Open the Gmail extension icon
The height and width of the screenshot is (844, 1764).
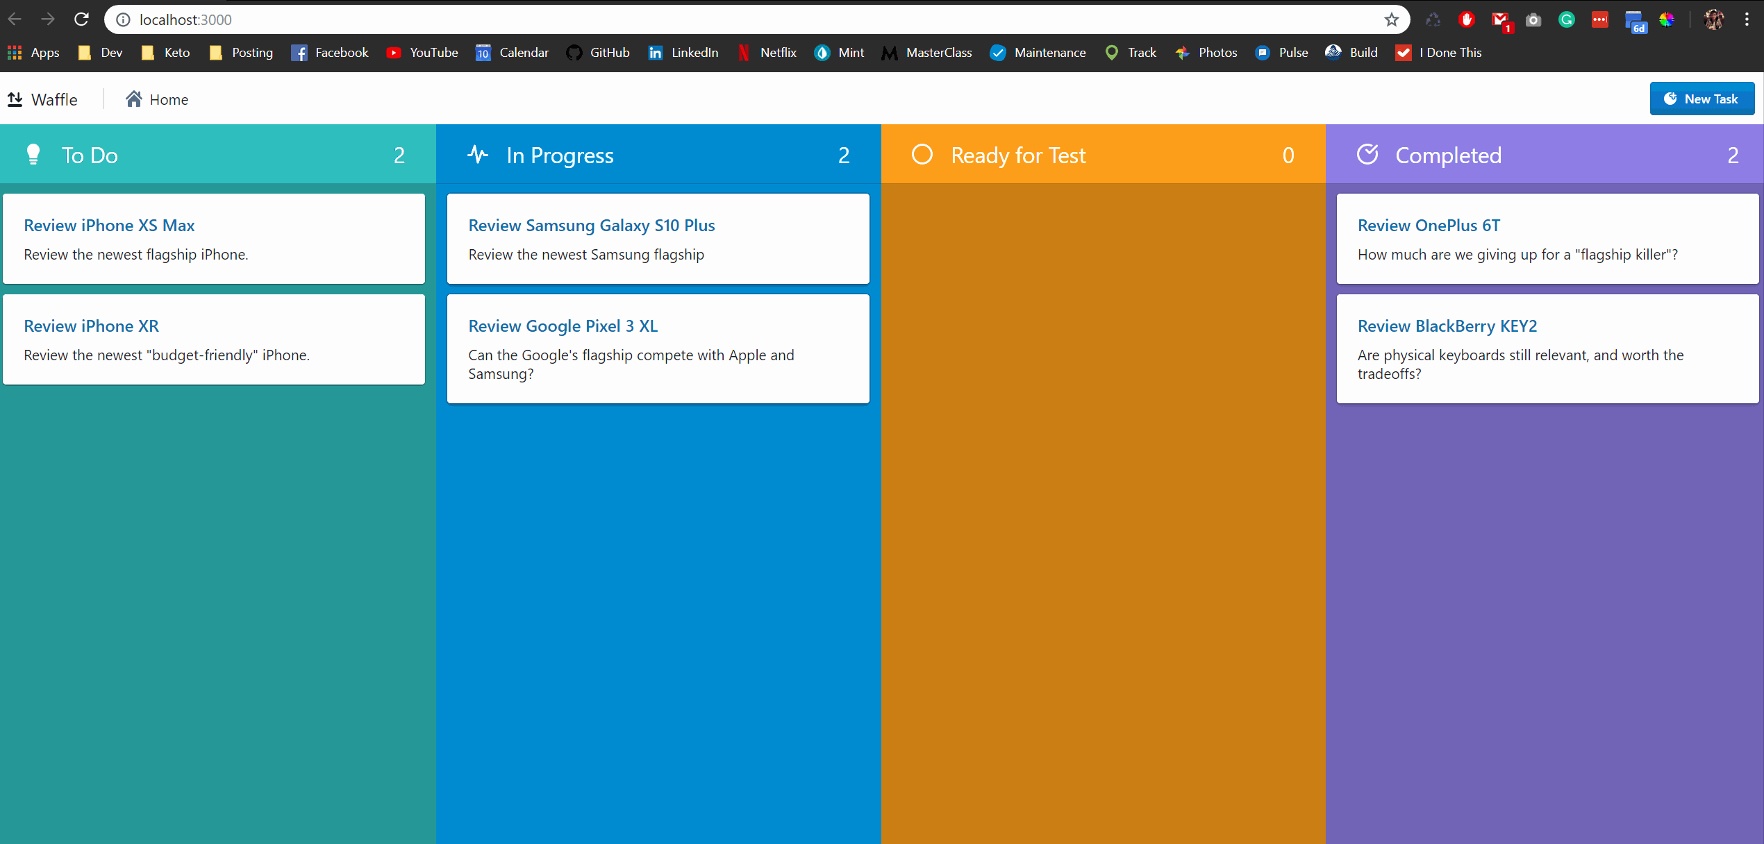[1500, 20]
